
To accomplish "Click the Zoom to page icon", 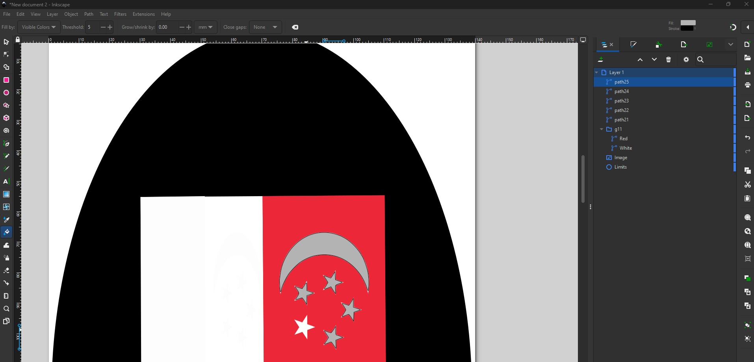I will pos(747,245).
